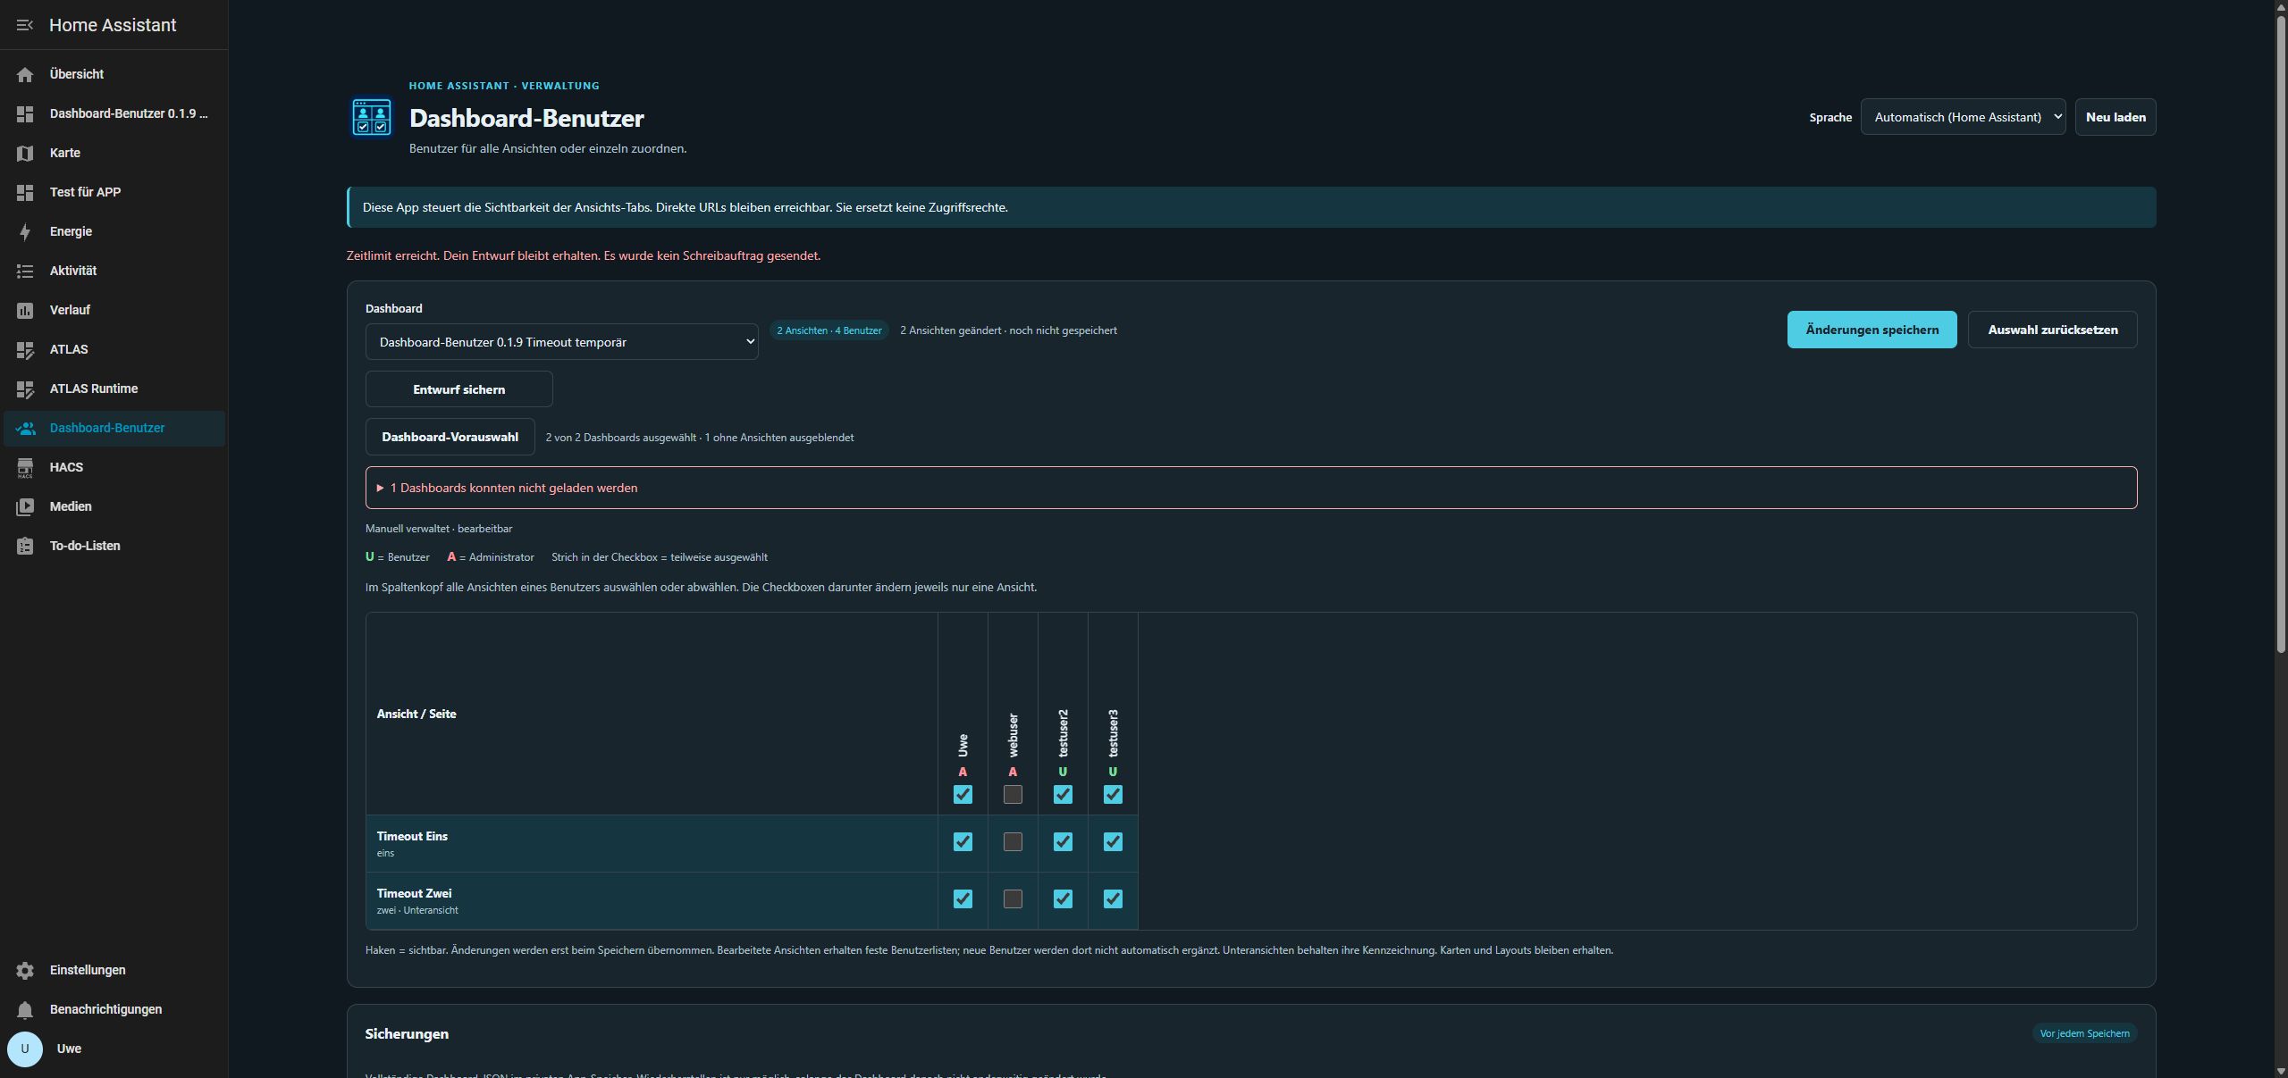This screenshot has height=1078, width=2288.
Task: Collapse the sidebar with the menu icon
Action: [25, 25]
